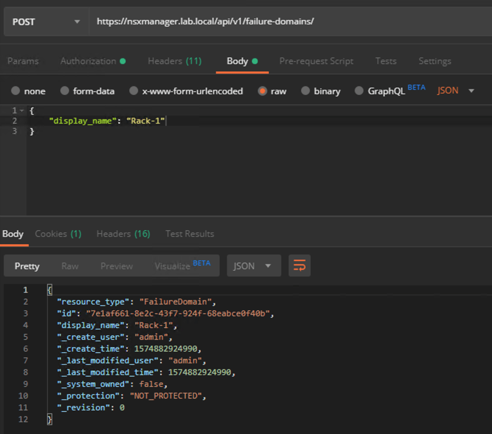Select the none body type option

(x=28, y=91)
